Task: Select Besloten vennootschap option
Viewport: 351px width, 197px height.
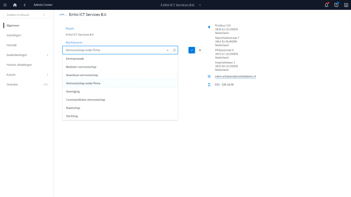Action: [120, 67]
